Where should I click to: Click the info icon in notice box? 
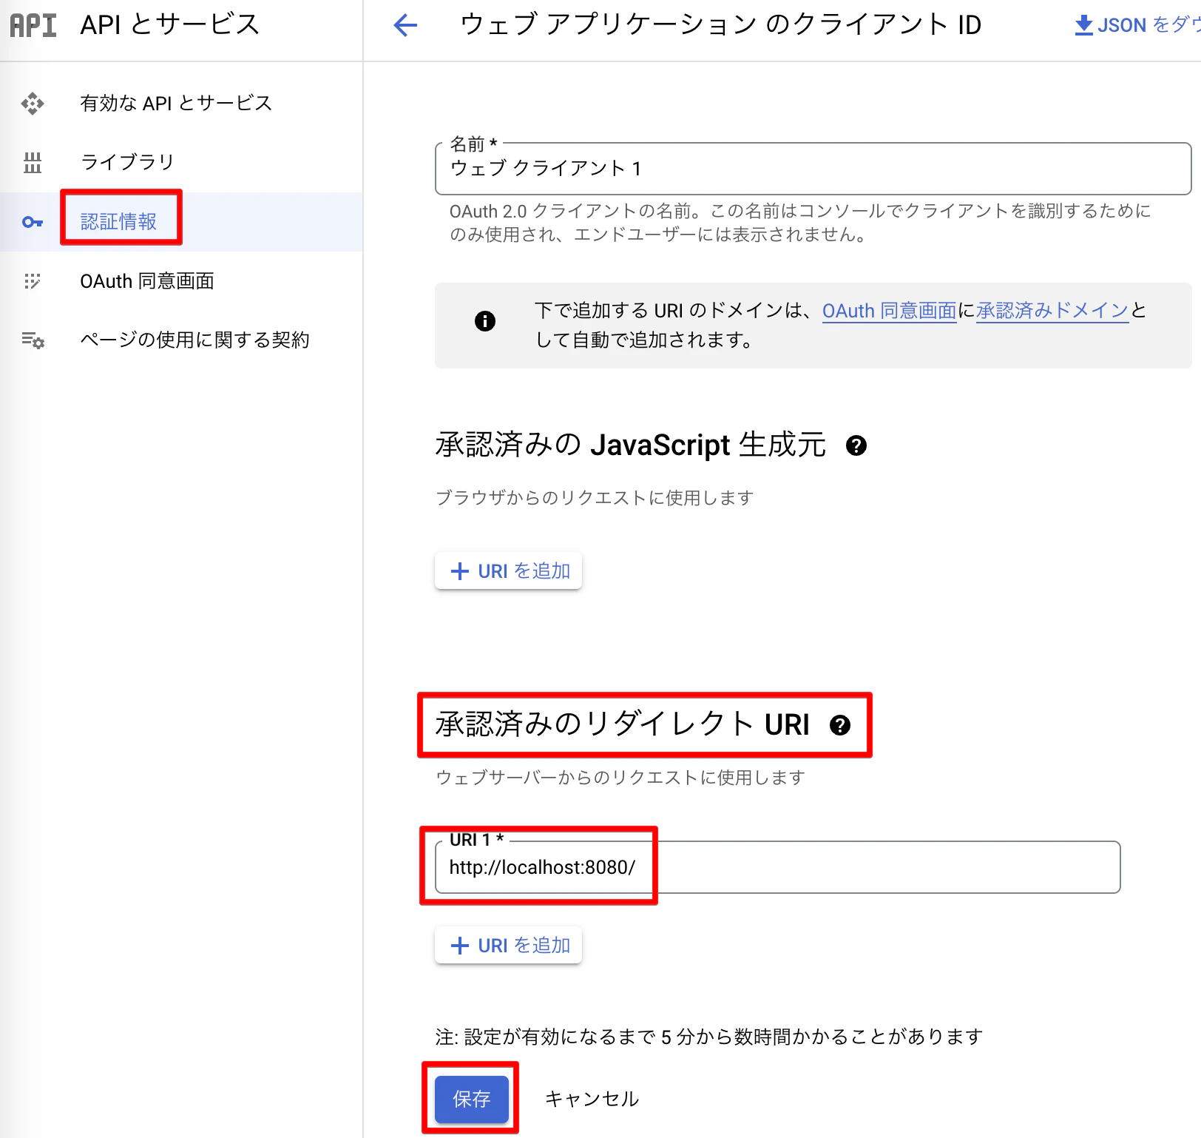[485, 321]
